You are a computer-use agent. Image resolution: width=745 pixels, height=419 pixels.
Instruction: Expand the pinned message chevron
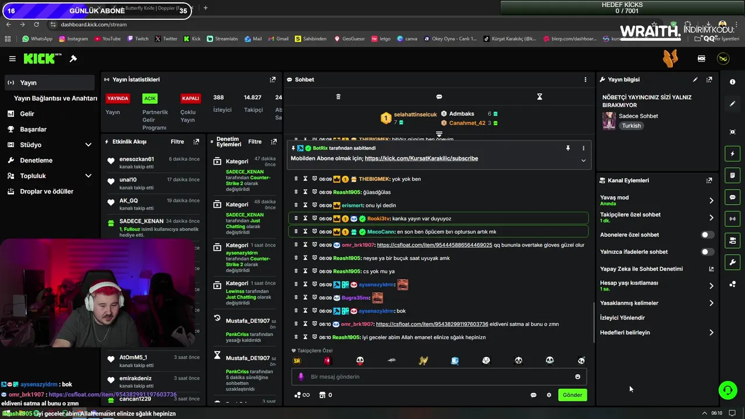click(583, 161)
